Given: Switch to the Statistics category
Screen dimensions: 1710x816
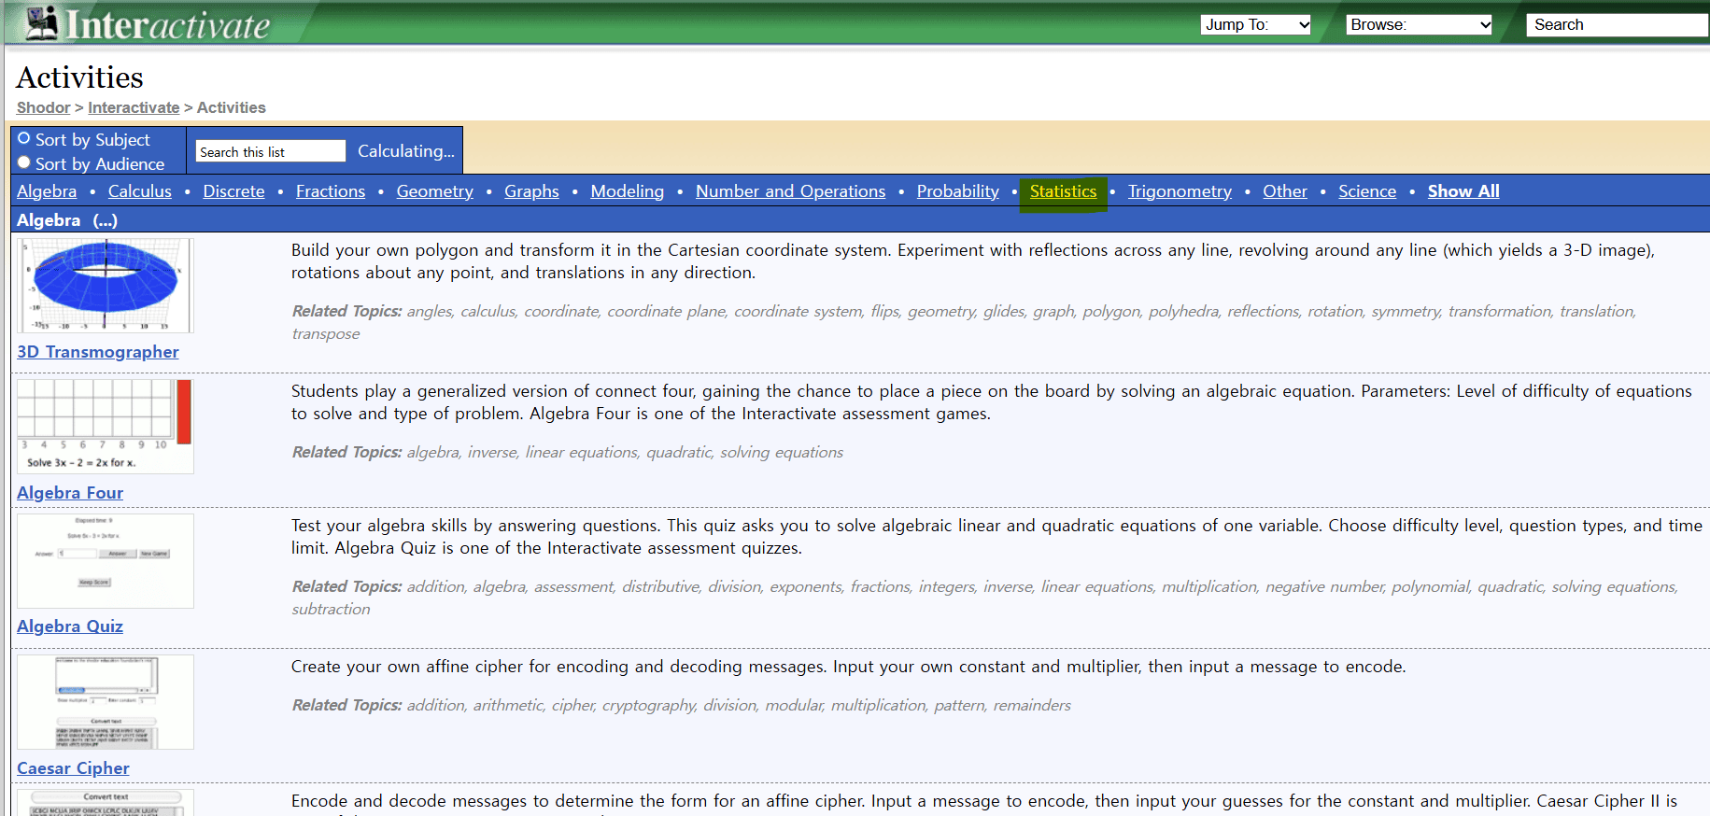Looking at the screenshot, I should 1063,191.
